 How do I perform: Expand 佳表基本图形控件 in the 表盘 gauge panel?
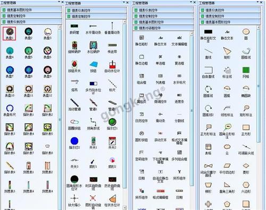click(x=31, y=10)
